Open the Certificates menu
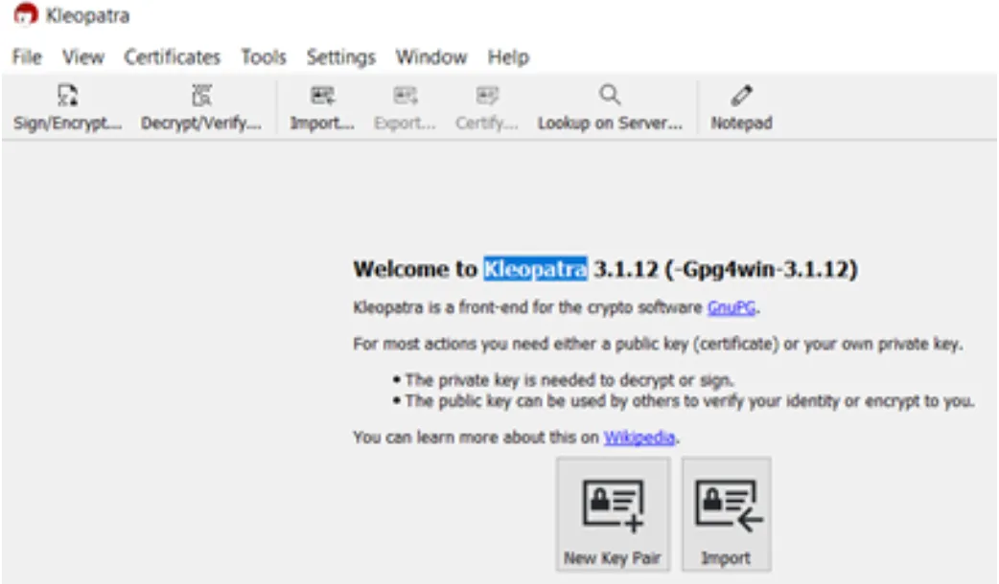This screenshot has width=999, height=584. (172, 57)
